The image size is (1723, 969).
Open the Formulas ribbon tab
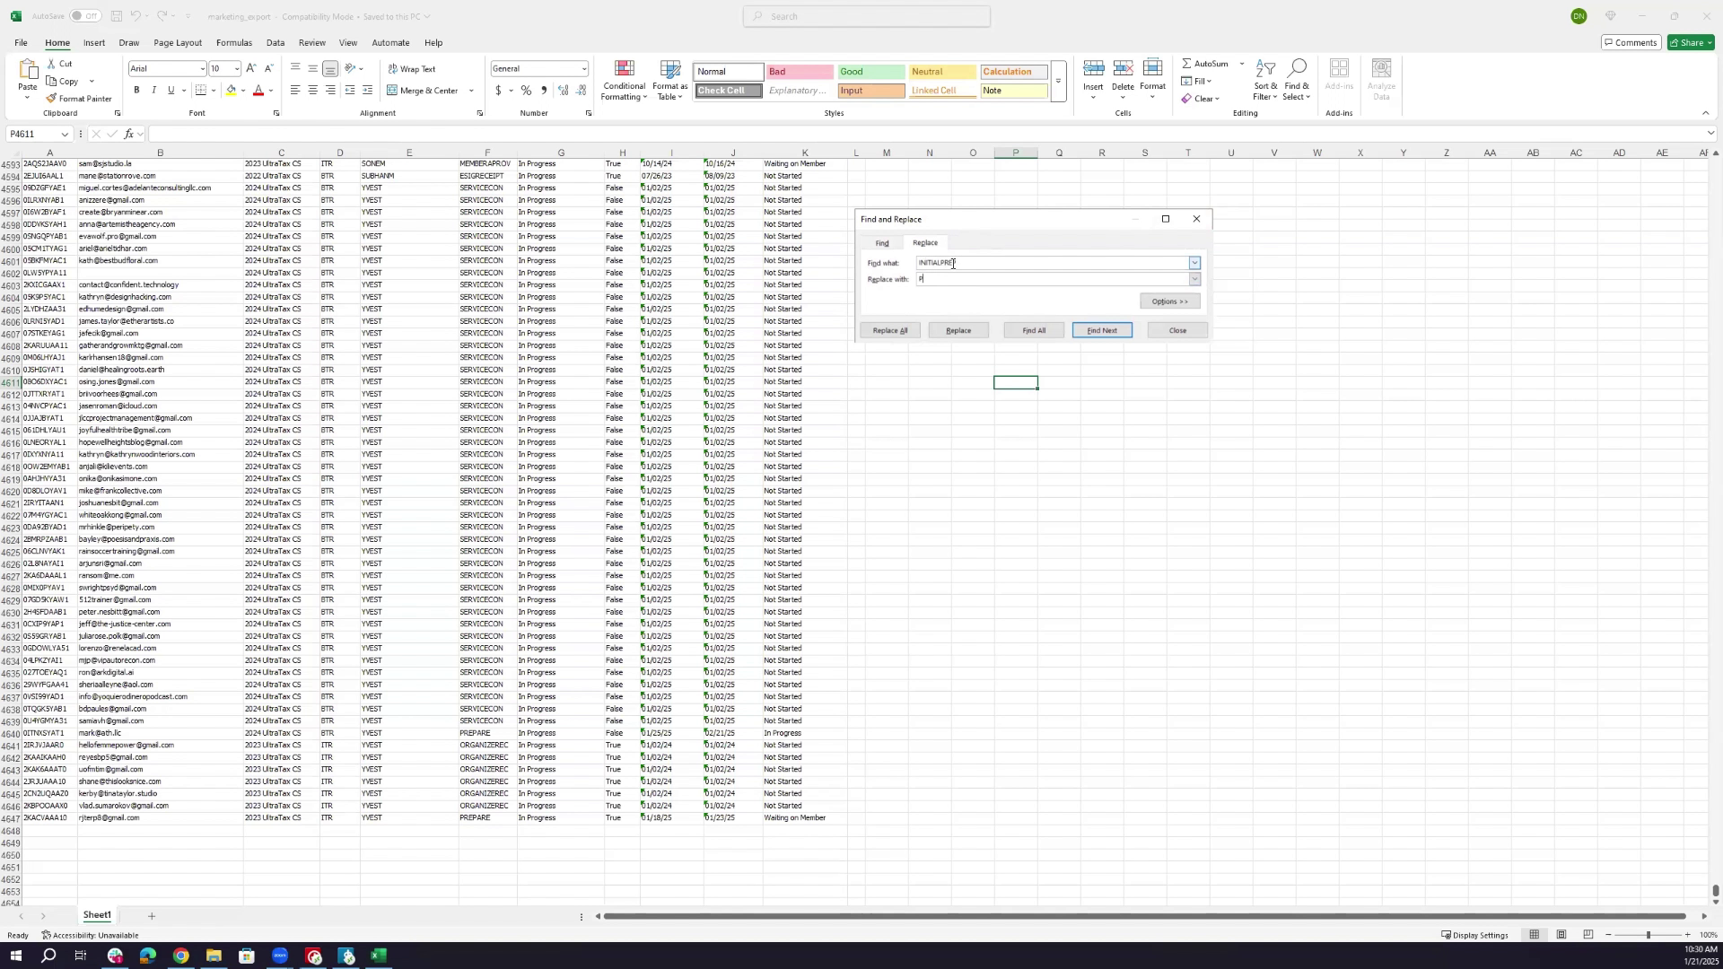click(x=233, y=43)
